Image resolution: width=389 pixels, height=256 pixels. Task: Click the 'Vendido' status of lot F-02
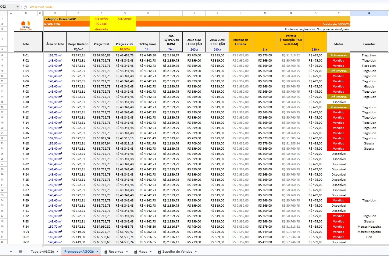coord(339,61)
